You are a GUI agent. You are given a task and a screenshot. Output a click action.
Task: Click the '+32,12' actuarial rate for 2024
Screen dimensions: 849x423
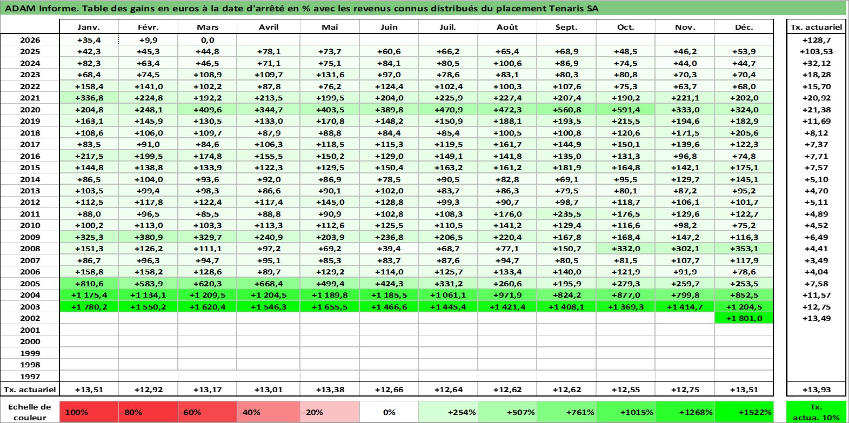click(816, 63)
